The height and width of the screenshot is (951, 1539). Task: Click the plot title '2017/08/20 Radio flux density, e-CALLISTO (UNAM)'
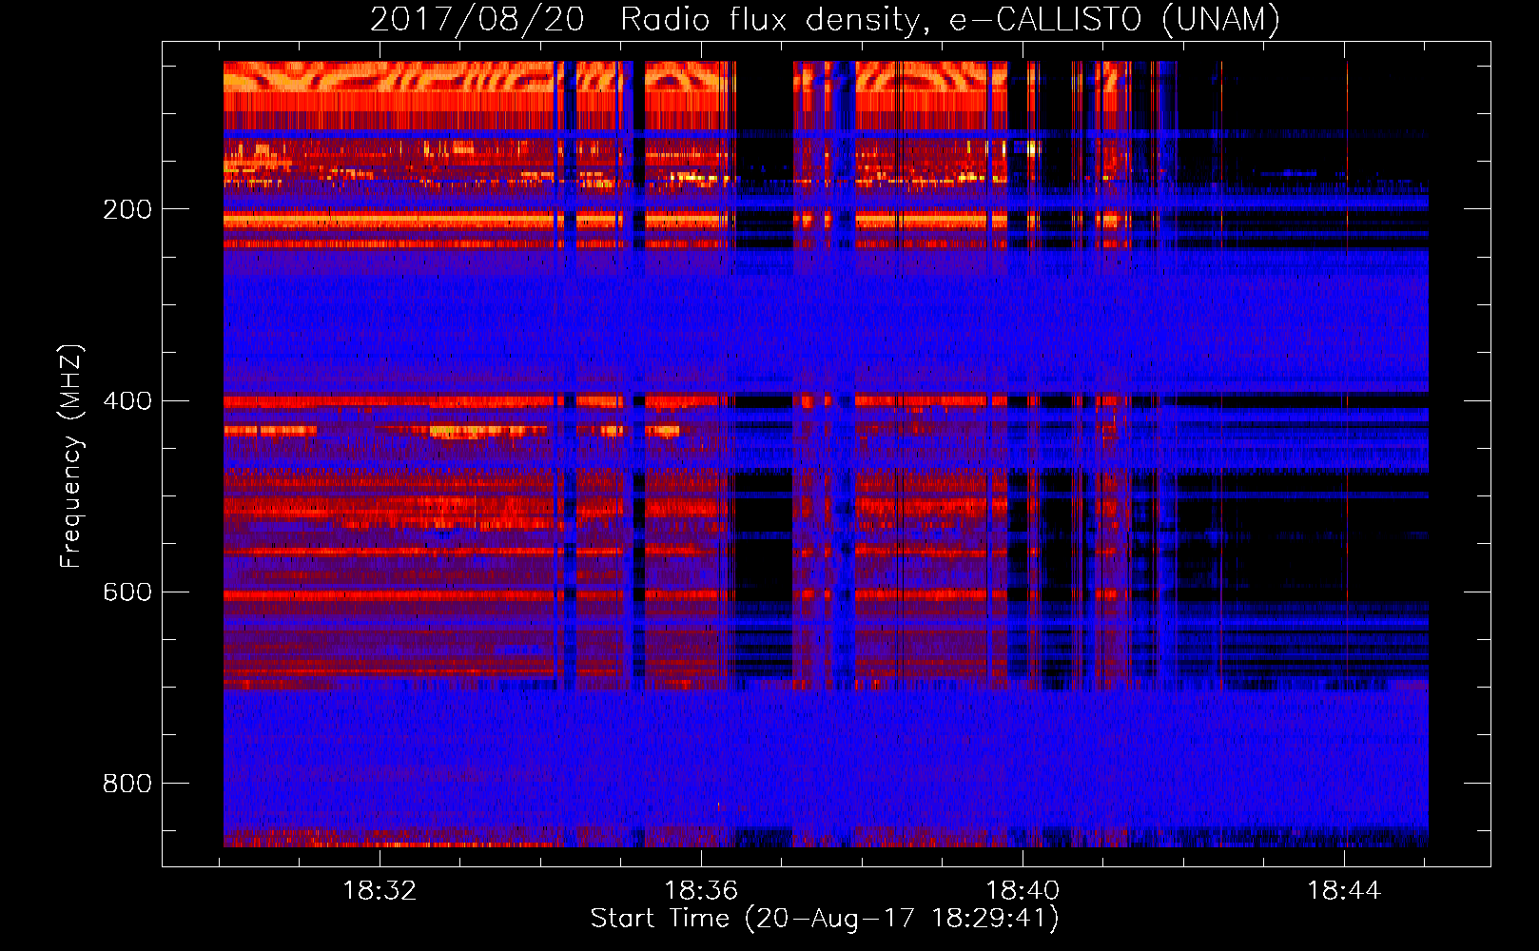(826, 19)
